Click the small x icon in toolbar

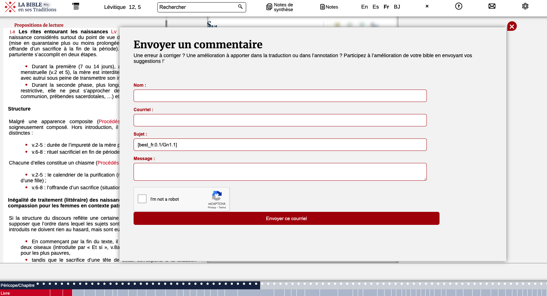[427, 6]
